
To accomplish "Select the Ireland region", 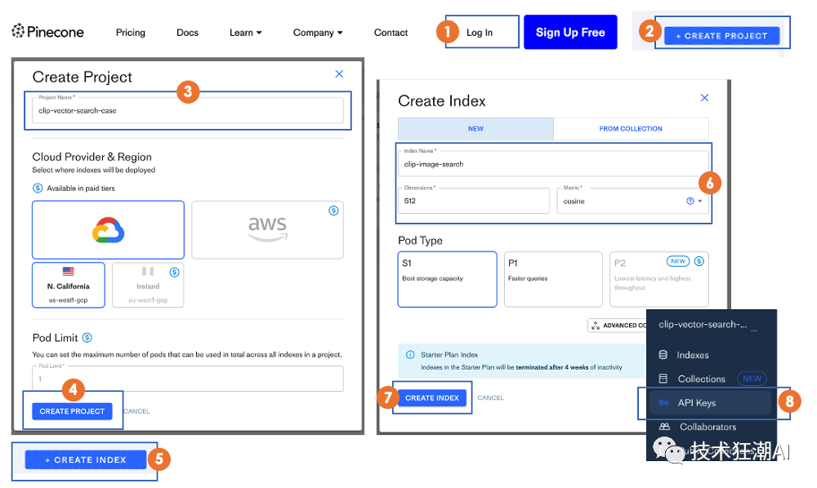I will pos(148,285).
